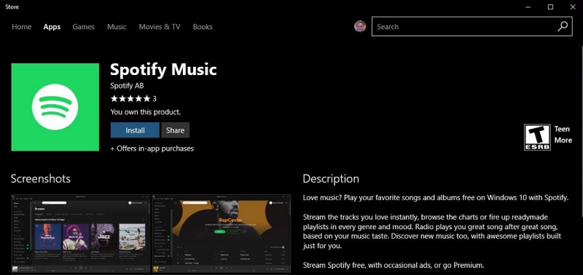Open the Browse screenshot thumbnail

tap(81, 234)
